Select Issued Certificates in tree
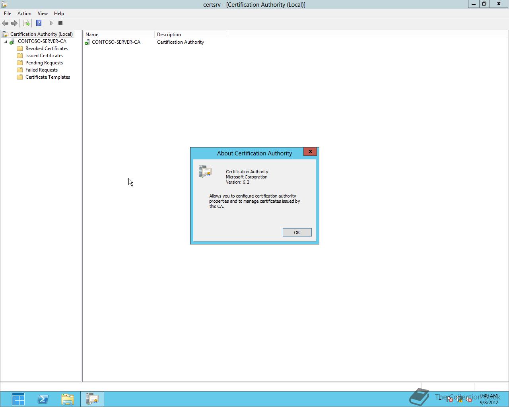The height and width of the screenshot is (407, 509). (x=44, y=56)
